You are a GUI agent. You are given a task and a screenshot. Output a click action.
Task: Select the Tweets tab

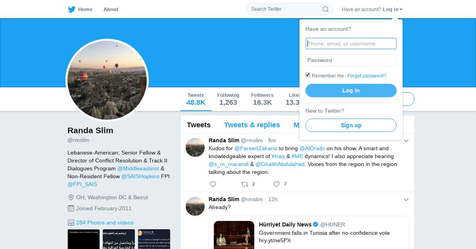(x=199, y=125)
